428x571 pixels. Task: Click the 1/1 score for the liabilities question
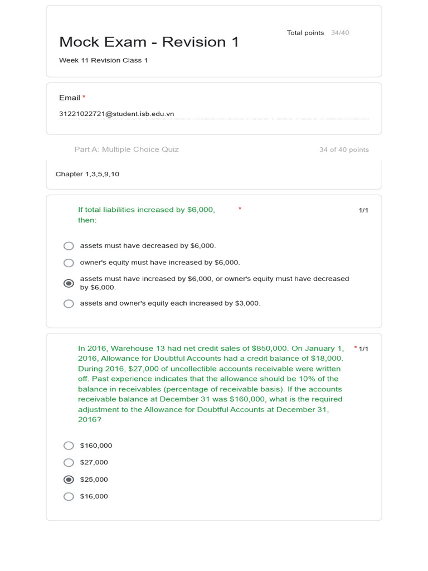(x=363, y=210)
